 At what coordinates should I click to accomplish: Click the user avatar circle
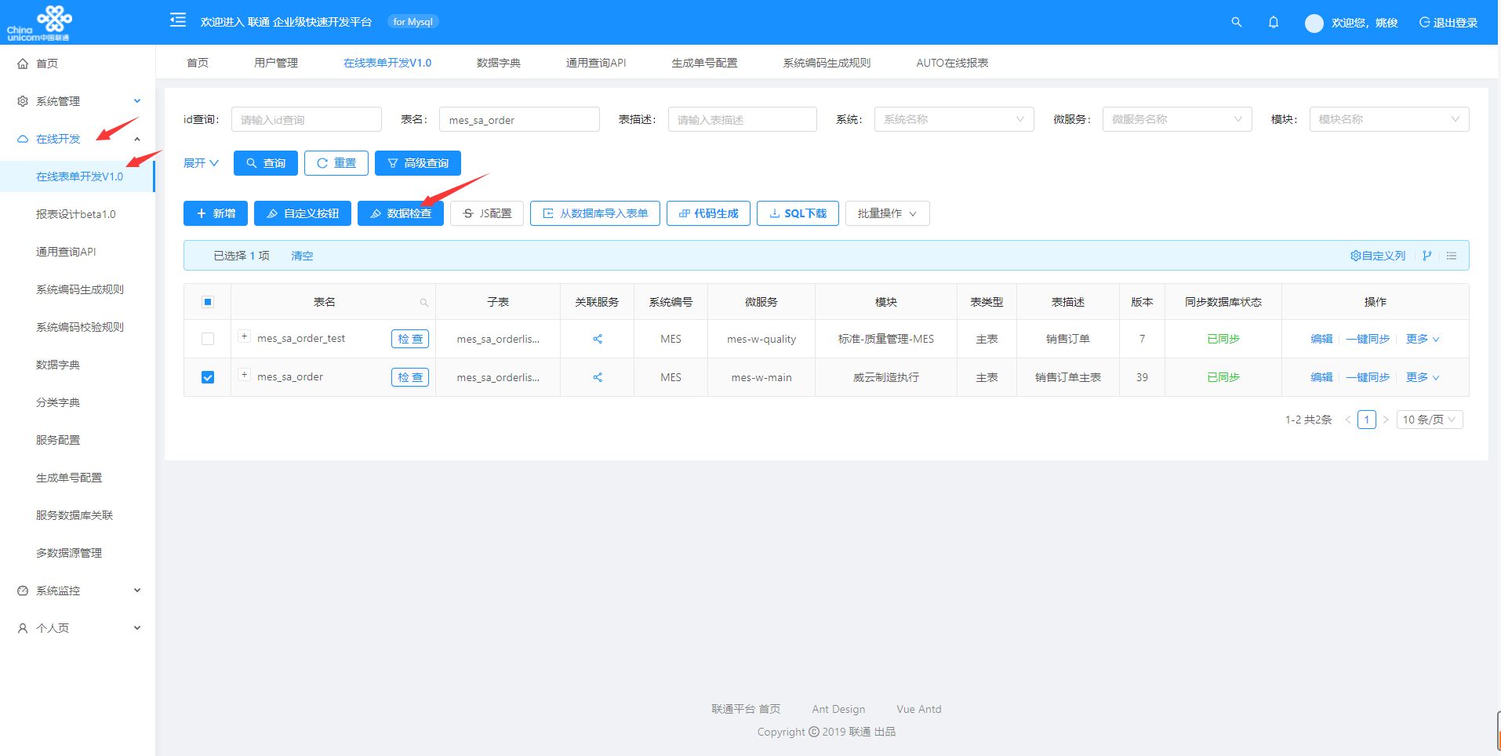coord(1314,24)
